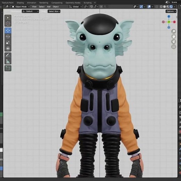181x181 pixels.
Task: Select the Scale tool
Action: 8,42
